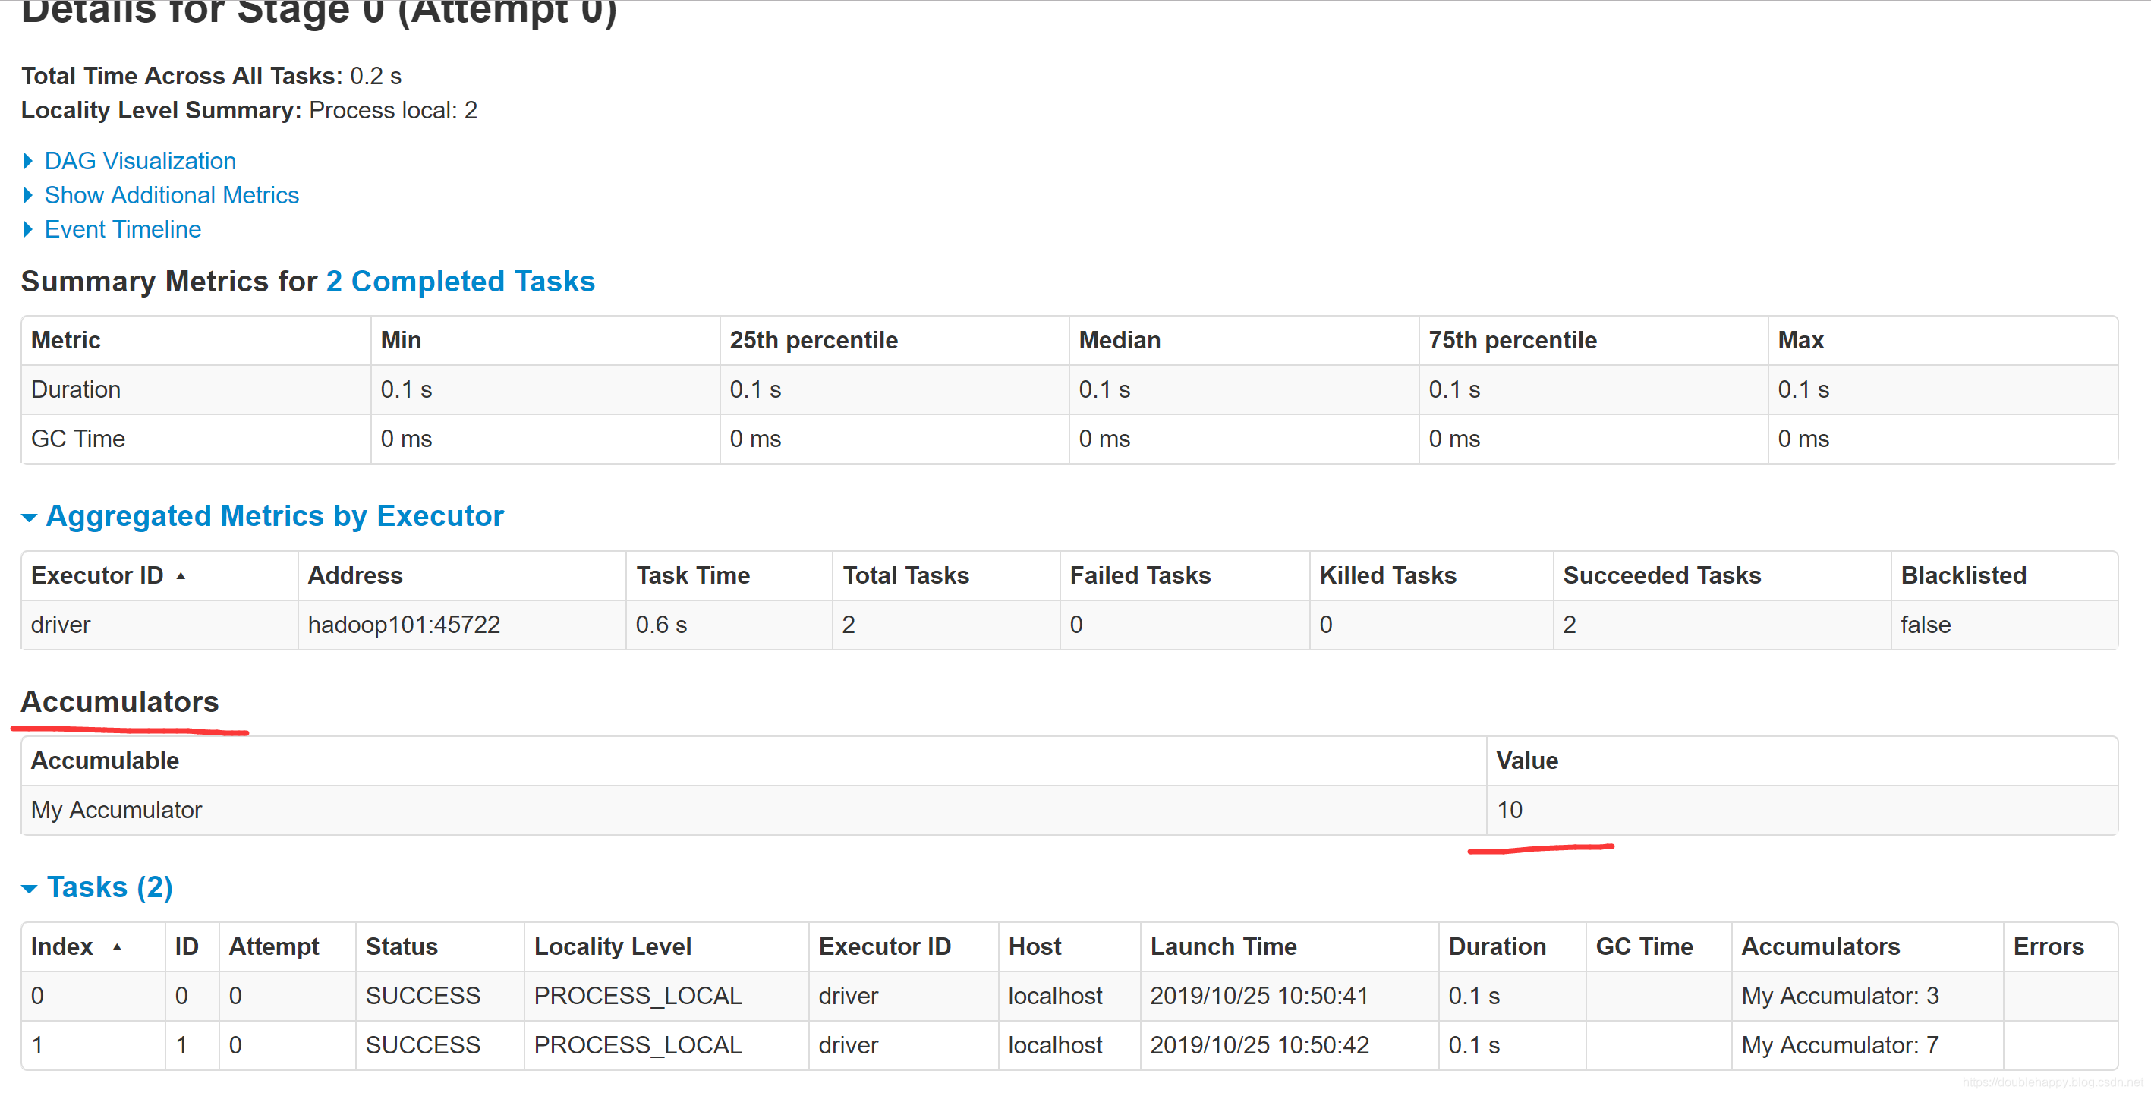This screenshot has width=2151, height=1096.
Task: Collapse the Tasks (2) section arrow
Action: (30, 888)
